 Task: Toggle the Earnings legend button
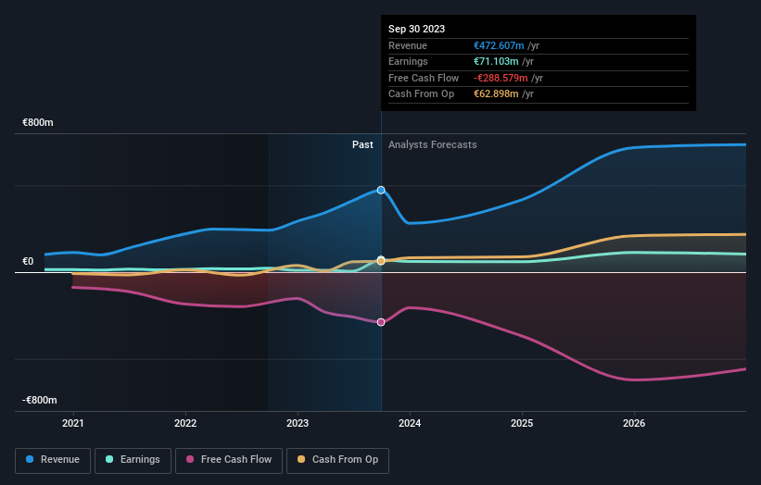coord(133,460)
